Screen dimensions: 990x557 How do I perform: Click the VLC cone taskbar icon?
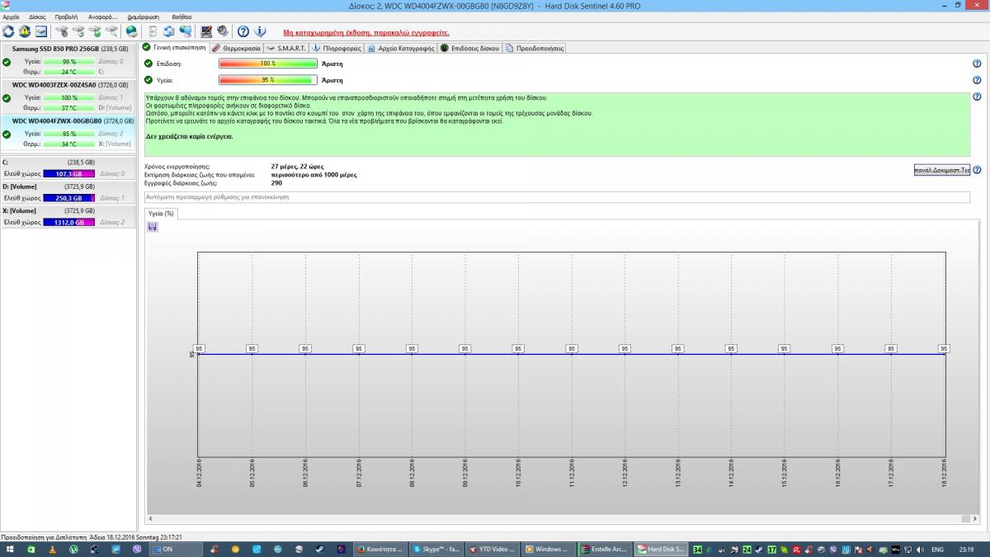[53, 549]
